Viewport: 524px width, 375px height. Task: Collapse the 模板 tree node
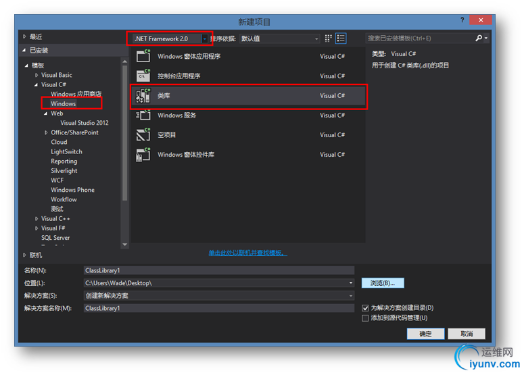(26, 66)
